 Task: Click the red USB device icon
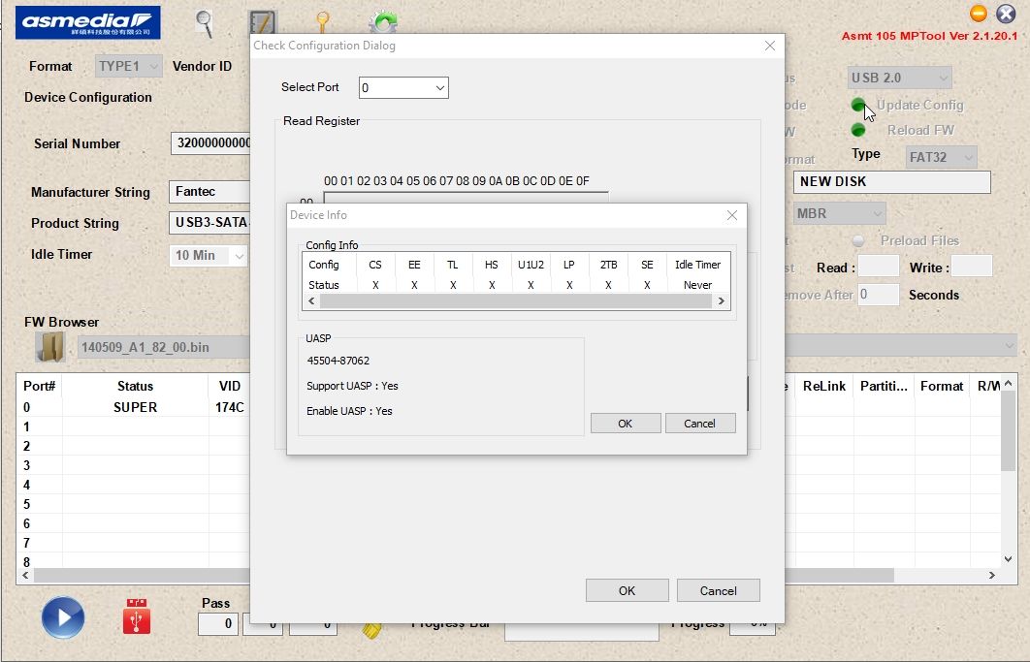click(137, 616)
